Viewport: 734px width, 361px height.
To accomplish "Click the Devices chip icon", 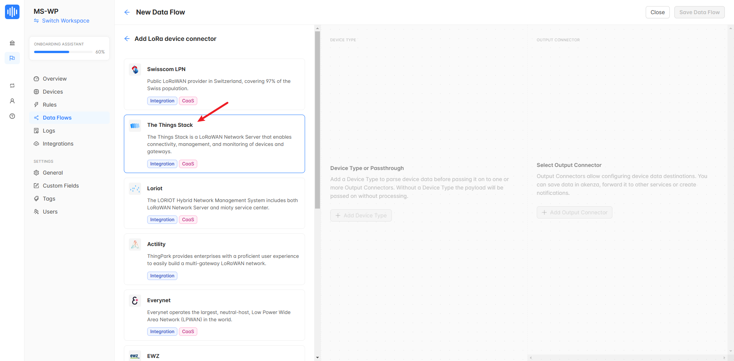I will coord(36,92).
